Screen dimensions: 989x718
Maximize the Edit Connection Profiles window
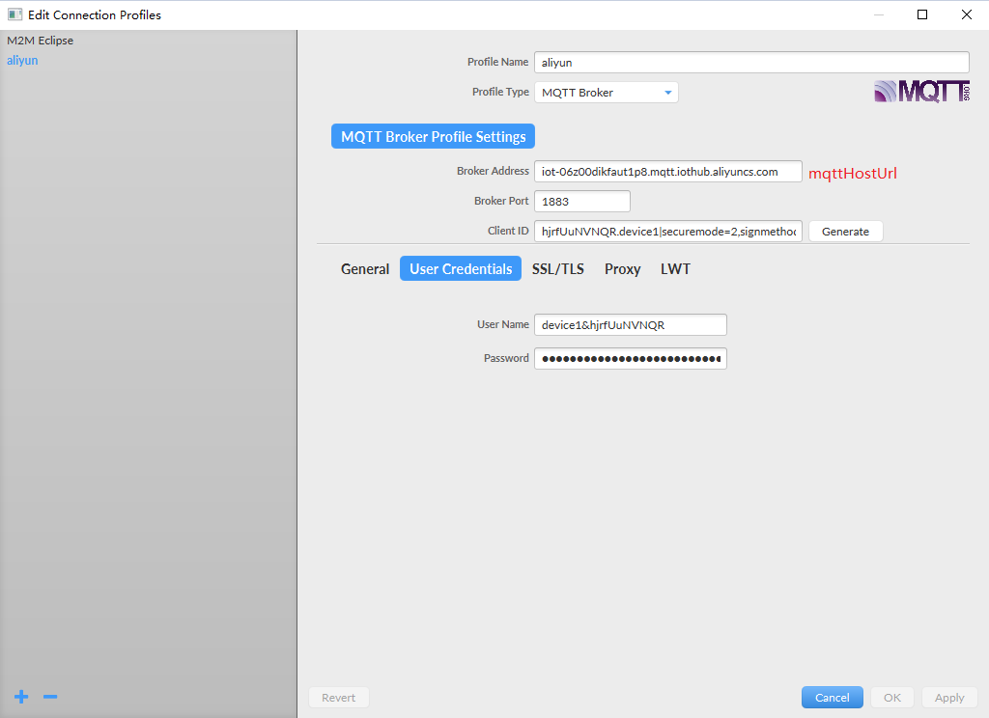tap(922, 14)
